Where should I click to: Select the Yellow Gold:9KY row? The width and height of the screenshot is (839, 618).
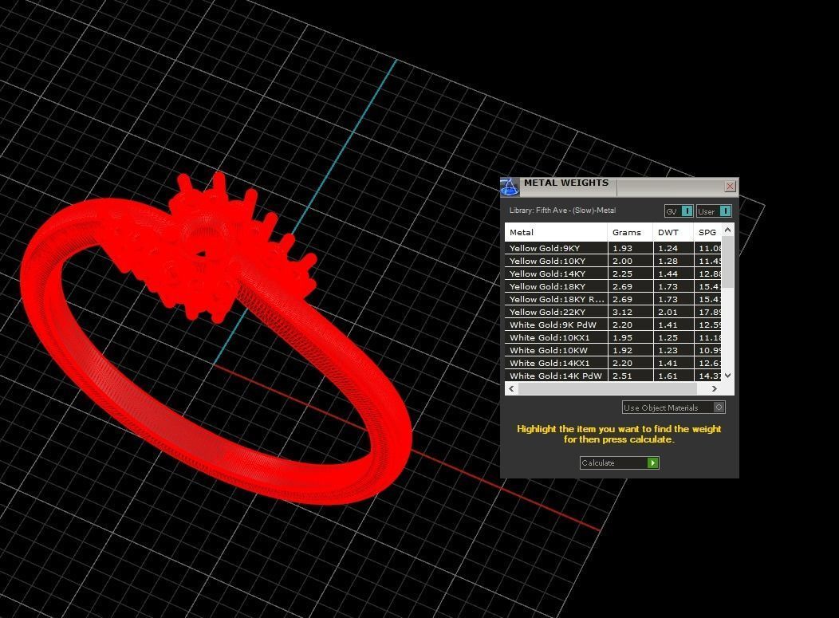pos(613,248)
